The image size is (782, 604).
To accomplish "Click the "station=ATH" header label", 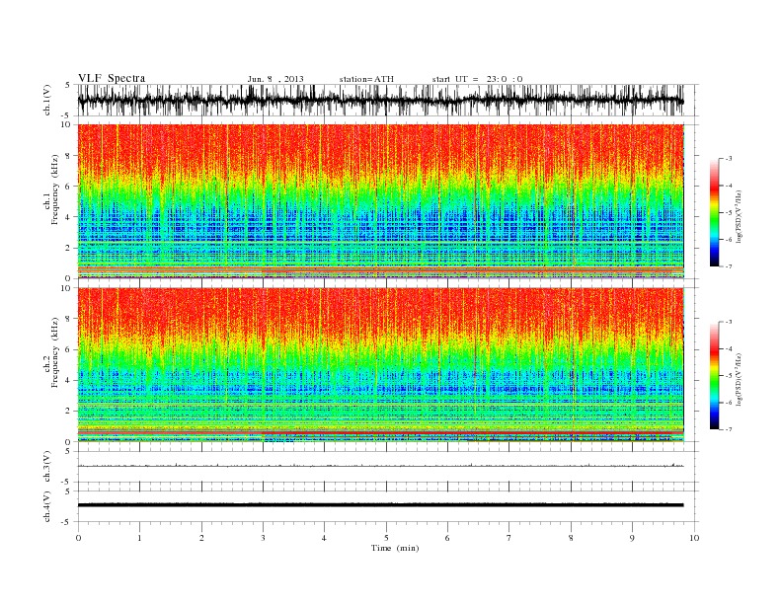I will coord(366,79).
